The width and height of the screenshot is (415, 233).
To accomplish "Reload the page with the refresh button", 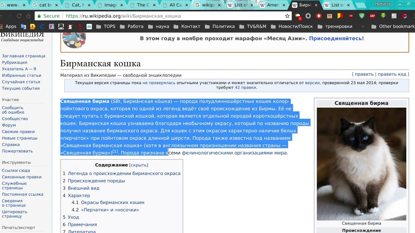I will pyautogui.click(x=19, y=16).
